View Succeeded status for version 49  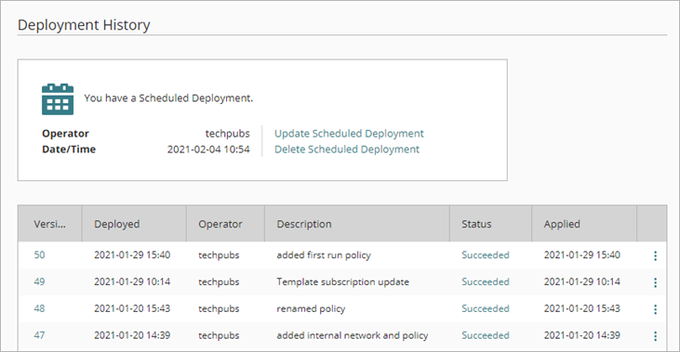pos(486,281)
